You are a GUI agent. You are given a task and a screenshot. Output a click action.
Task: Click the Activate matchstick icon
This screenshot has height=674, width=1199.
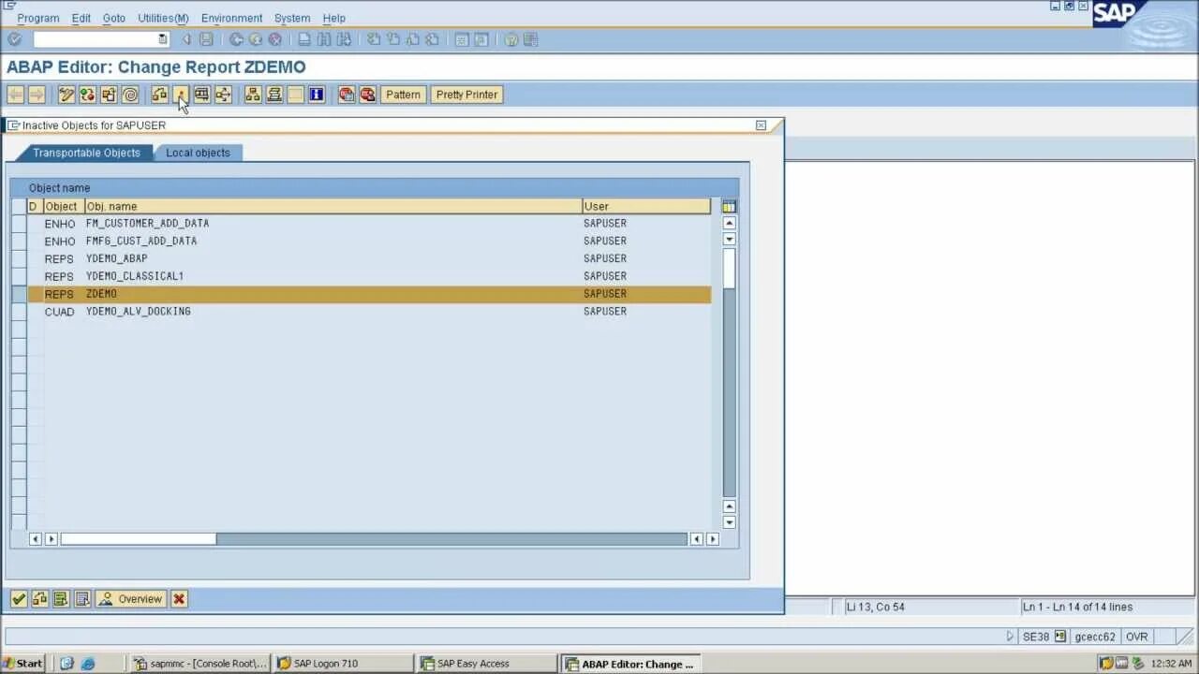(x=180, y=95)
